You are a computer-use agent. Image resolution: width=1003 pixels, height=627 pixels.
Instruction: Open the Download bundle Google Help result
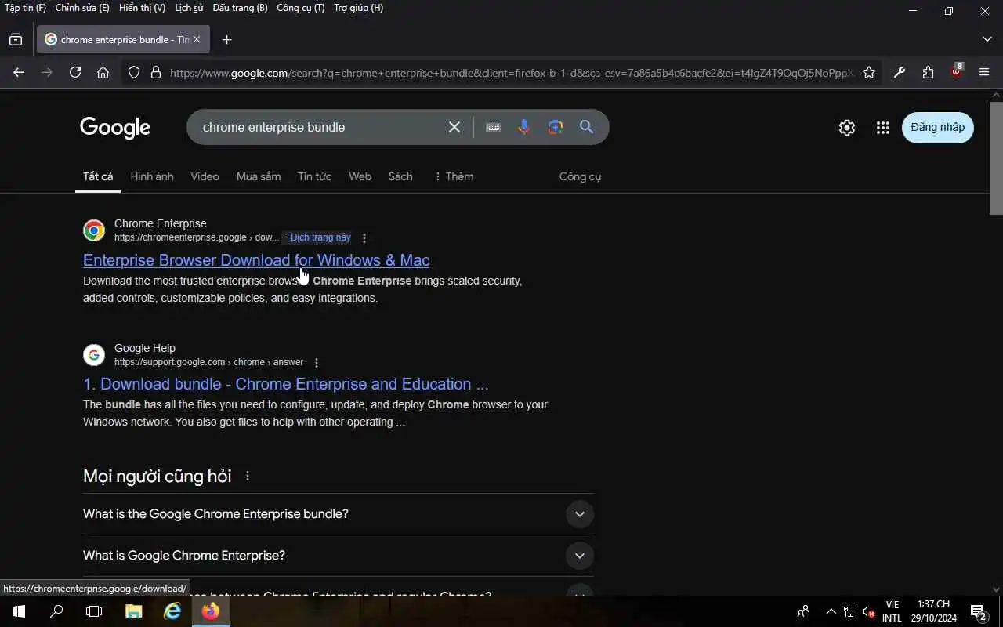[x=286, y=384]
